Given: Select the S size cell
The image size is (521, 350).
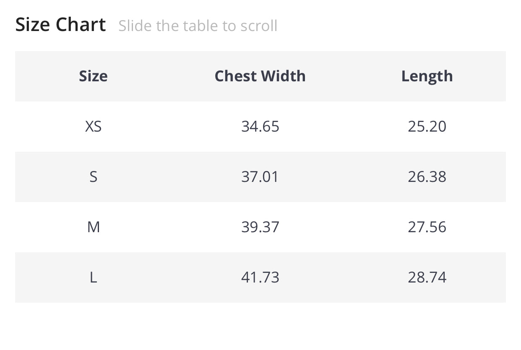Looking at the screenshot, I should 93,177.
